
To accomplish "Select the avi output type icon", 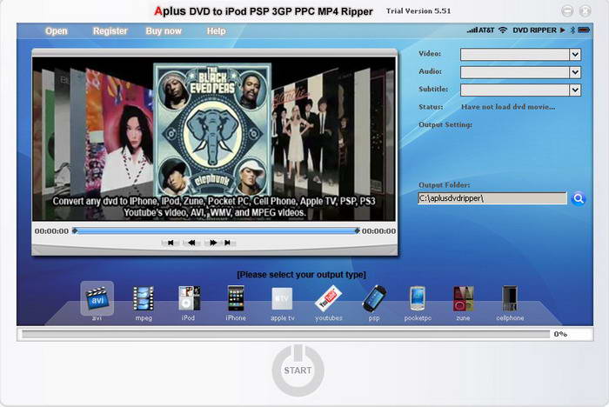I will pos(97,298).
